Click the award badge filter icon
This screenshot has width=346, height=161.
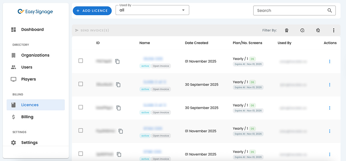(x=287, y=30)
